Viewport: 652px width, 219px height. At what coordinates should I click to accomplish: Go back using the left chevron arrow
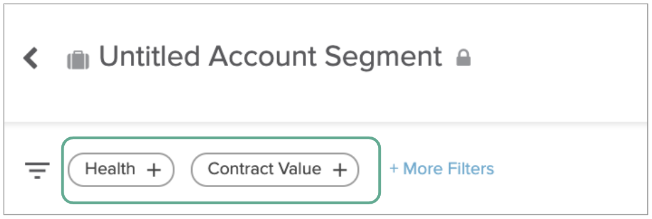pyautogui.click(x=31, y=58)
